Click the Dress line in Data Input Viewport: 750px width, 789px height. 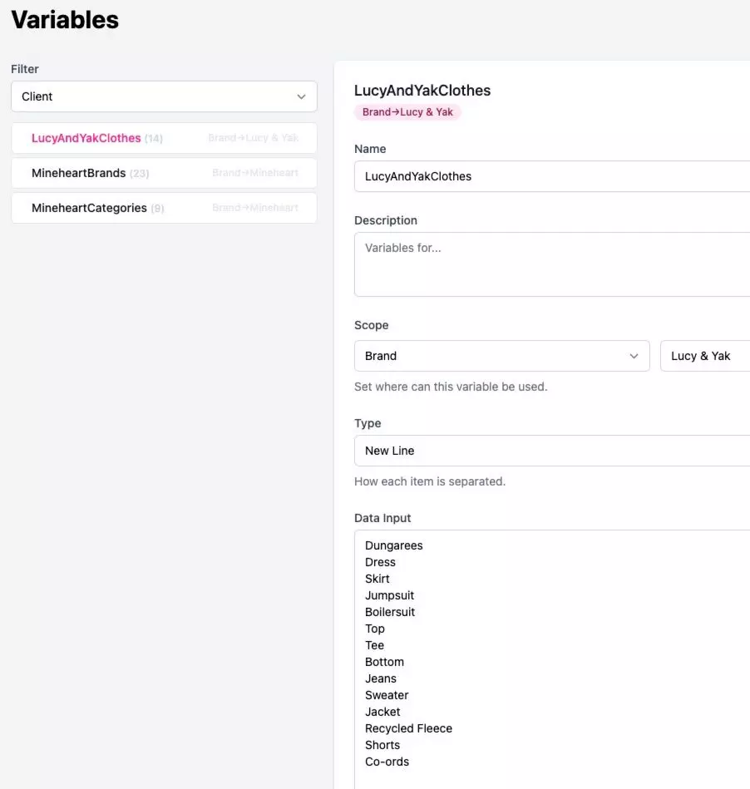(380, 562)
